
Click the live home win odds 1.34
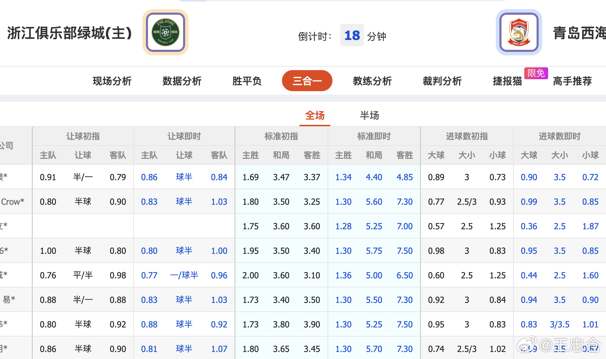tap(343, 177)
